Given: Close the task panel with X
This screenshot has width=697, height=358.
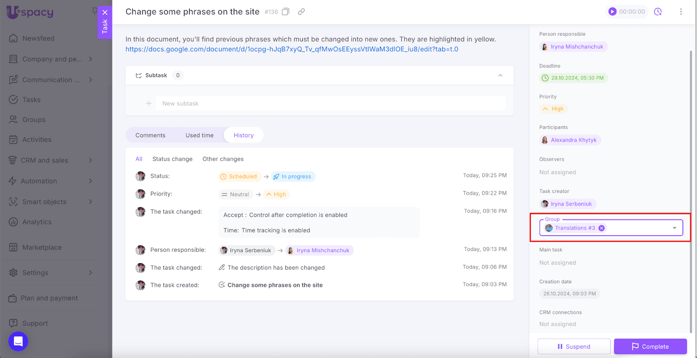Looking at the screenshot, I should (105, 13).
